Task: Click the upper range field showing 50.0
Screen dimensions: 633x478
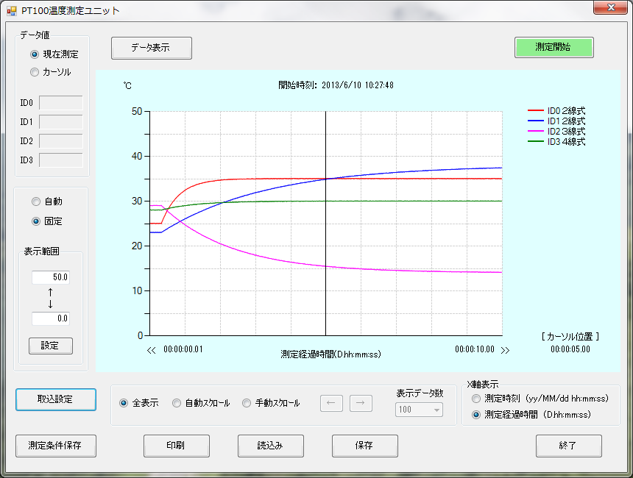Action: (51, 277)
